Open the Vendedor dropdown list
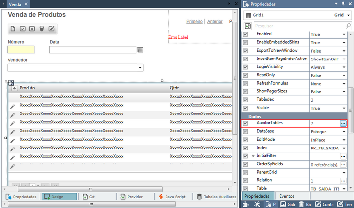The width and height of the screenshot is (354, 208). 140,68
